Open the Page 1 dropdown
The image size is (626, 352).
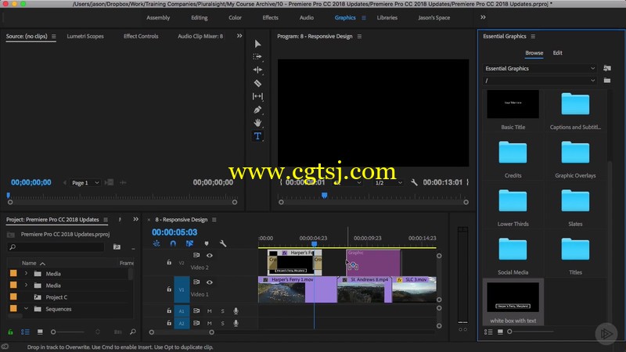coord(85,183)
